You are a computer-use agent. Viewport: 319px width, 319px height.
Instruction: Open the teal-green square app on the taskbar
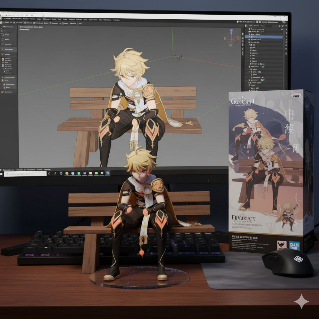point(79,173)
